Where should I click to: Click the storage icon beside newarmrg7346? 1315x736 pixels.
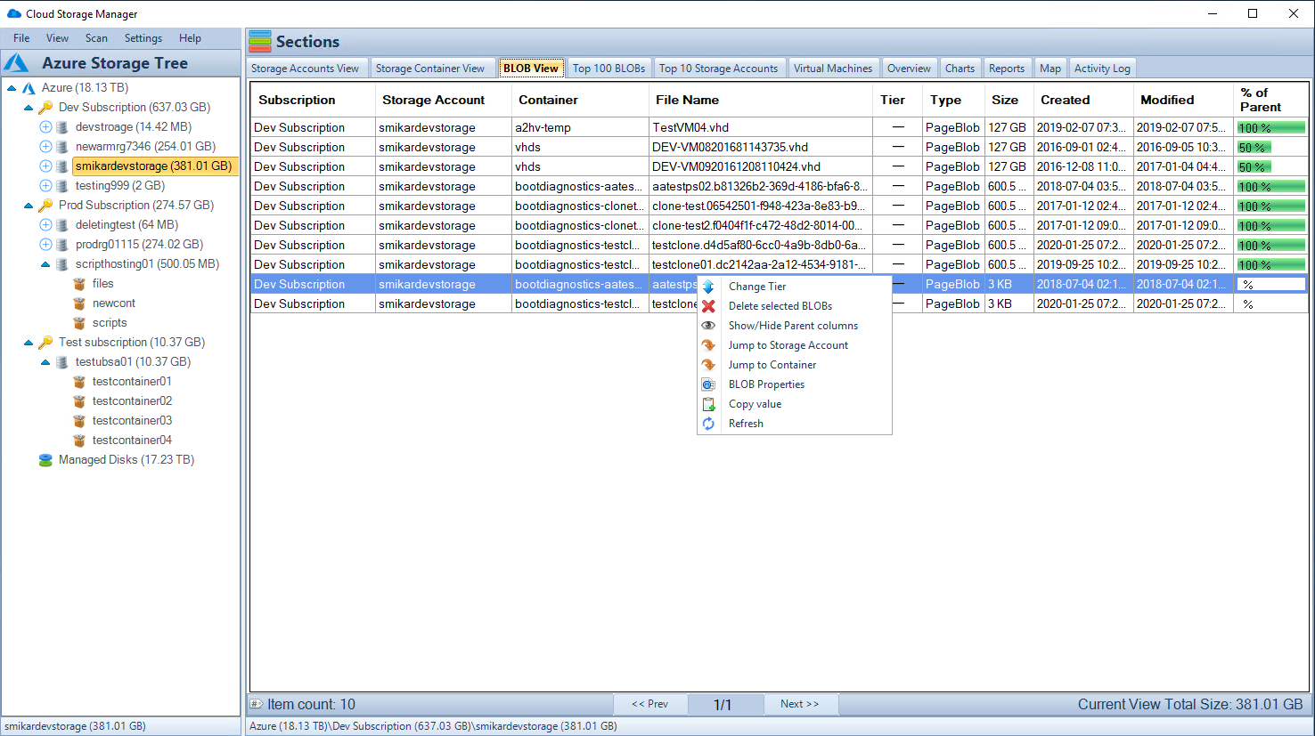[62, 147]
